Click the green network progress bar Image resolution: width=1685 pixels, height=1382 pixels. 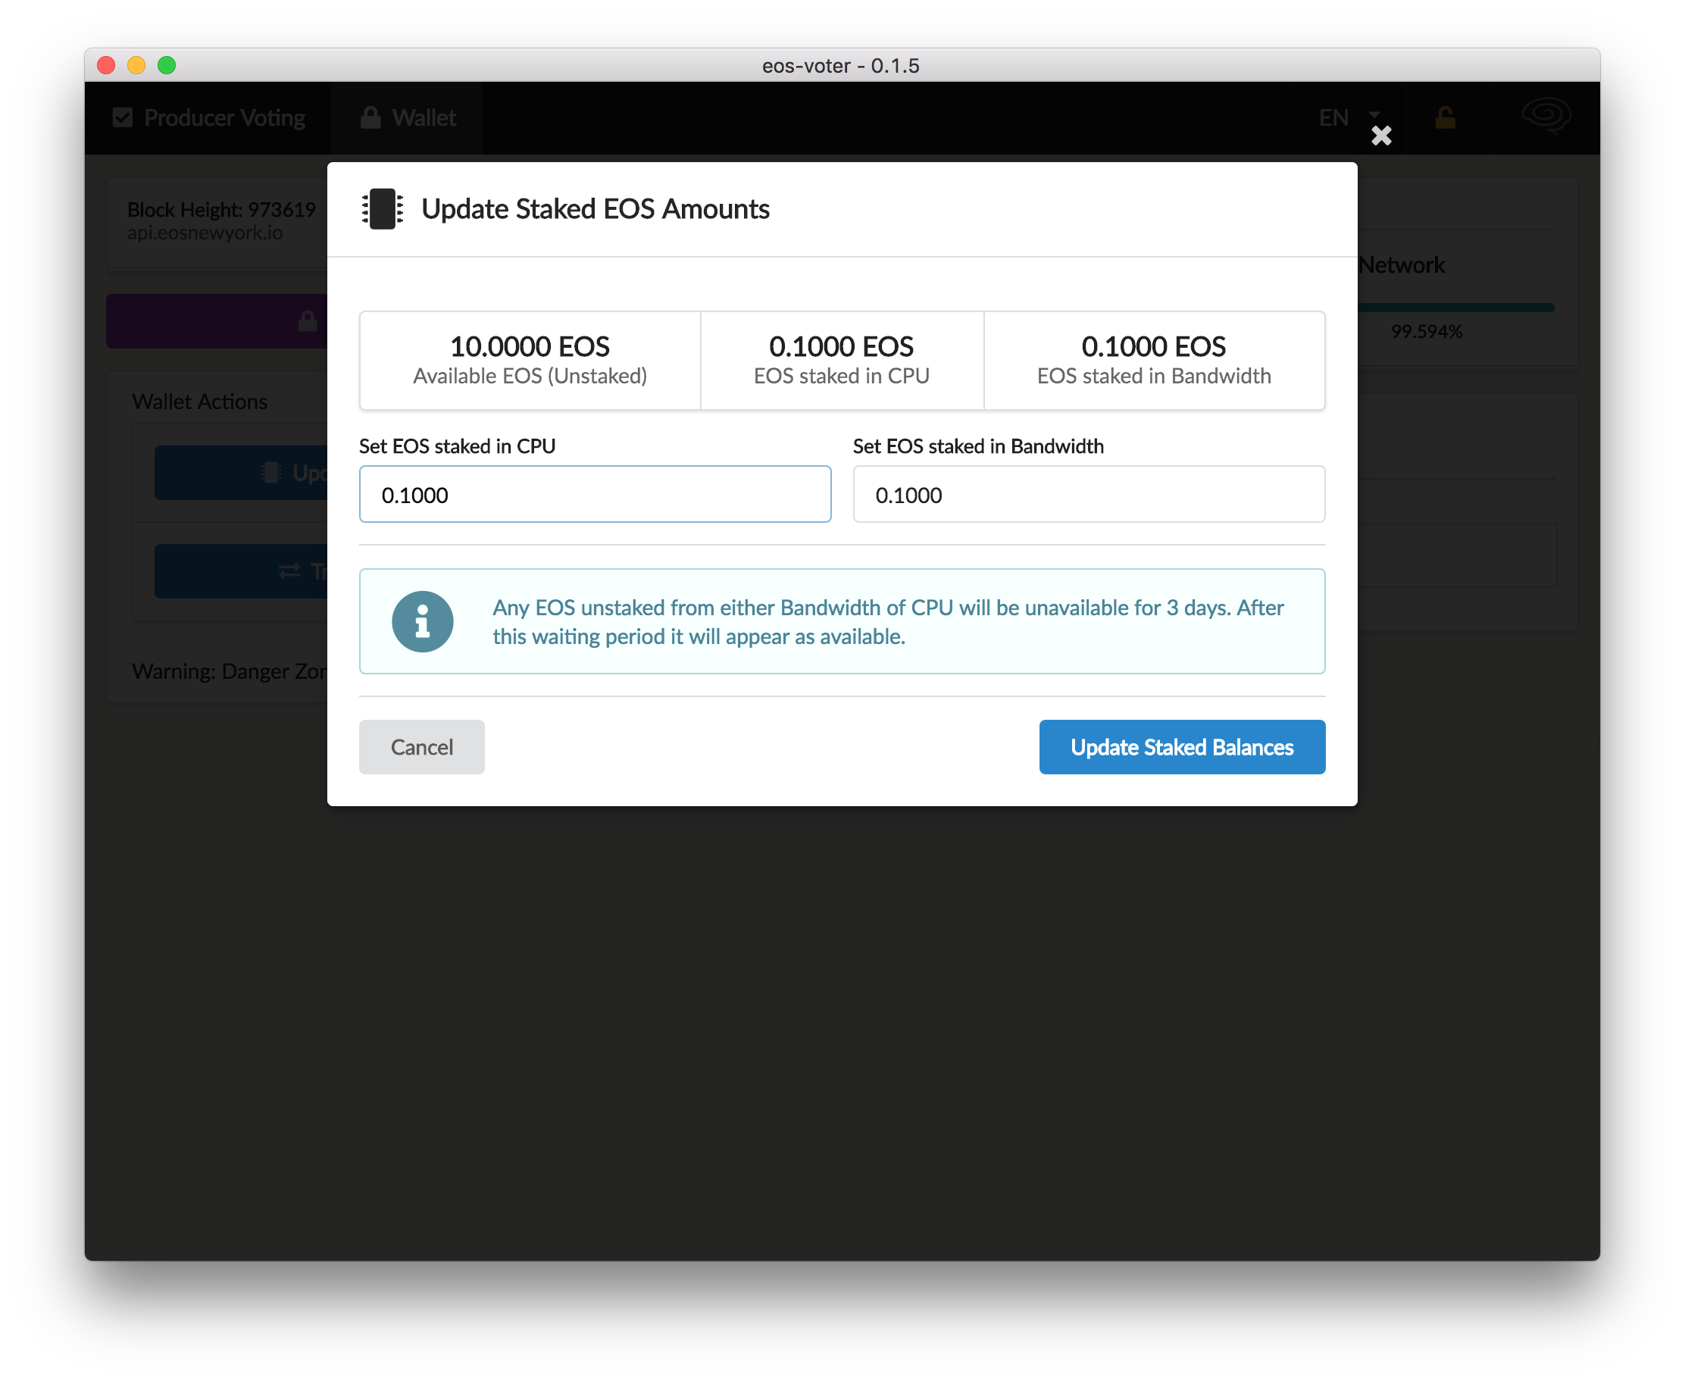(x=1455, y=308)
